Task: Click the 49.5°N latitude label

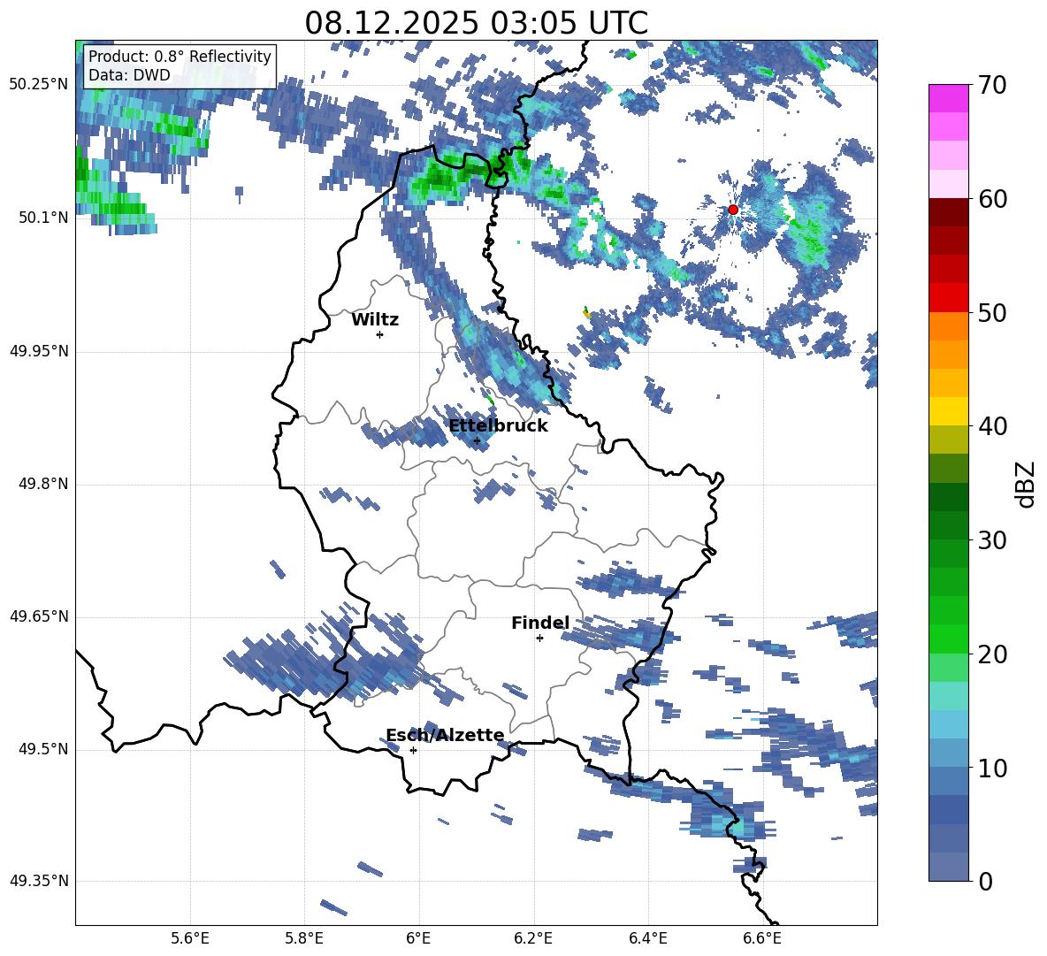Action: point(43,749)
